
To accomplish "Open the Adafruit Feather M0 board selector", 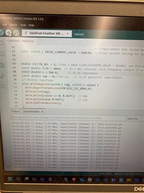I will point(47,33).
